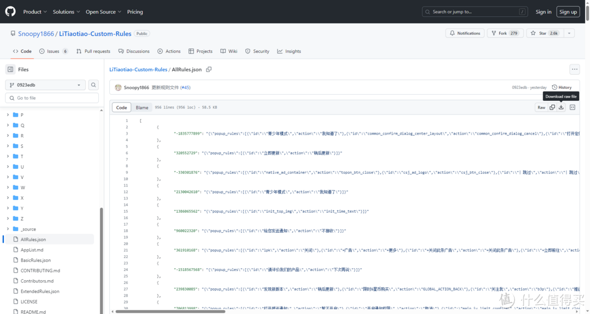
Task: Expand the U folder
Action: coord(8,167)
